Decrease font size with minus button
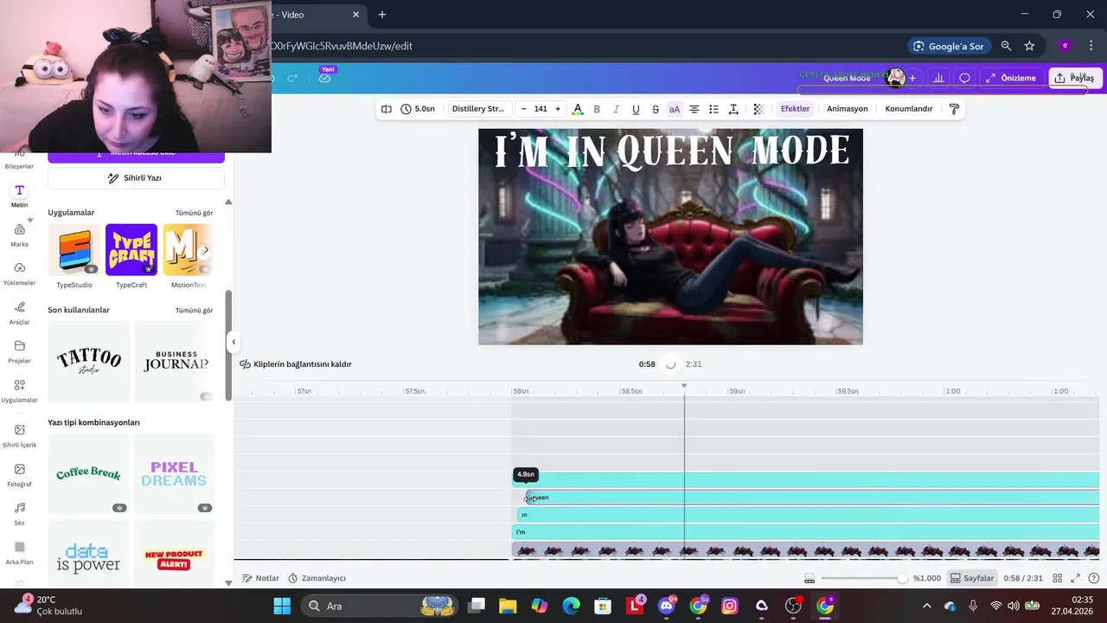 click(x=523, y=109)
